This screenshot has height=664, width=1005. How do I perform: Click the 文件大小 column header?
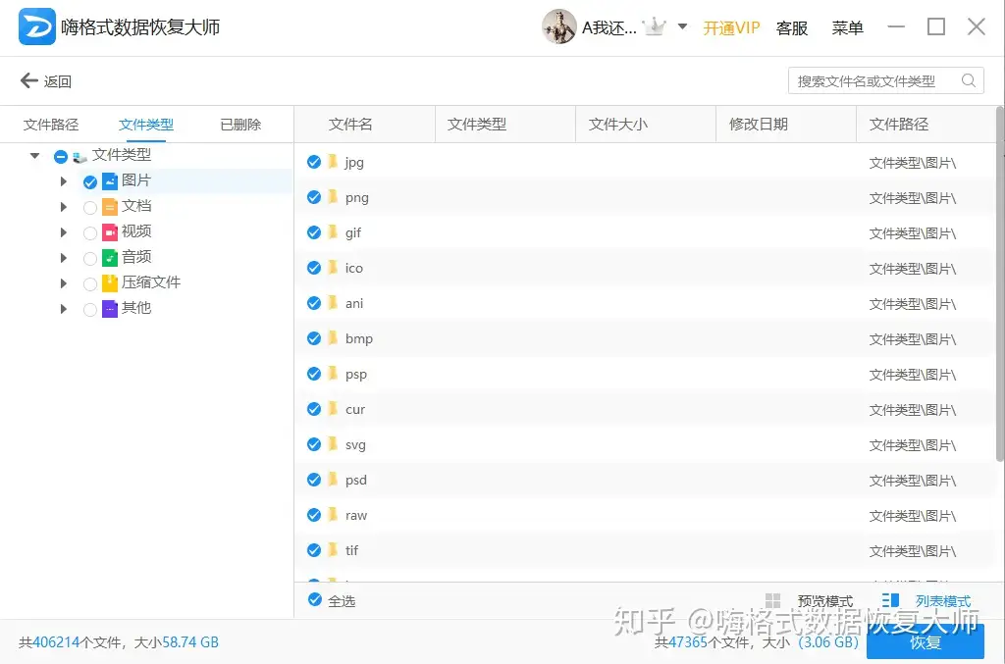click(x=646, y=125)
